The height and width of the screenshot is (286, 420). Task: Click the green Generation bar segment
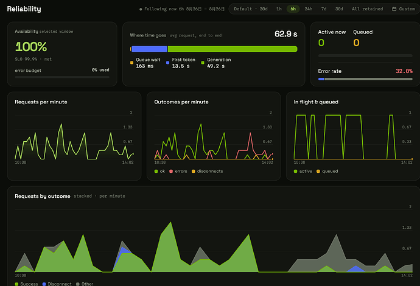pyautogui.click(x=233, y=49)
